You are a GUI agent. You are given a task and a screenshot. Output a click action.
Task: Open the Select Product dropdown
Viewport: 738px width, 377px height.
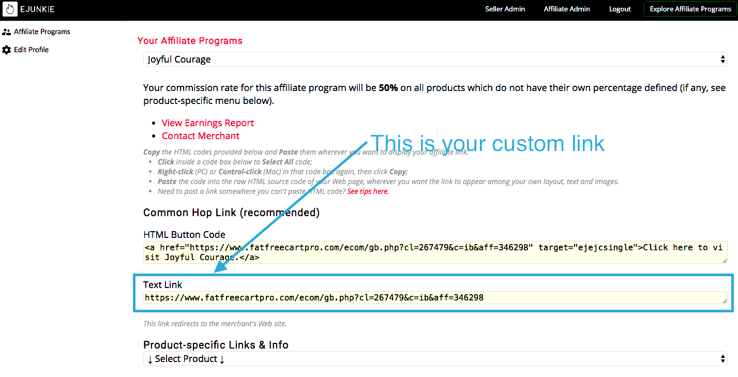(435, 359)
